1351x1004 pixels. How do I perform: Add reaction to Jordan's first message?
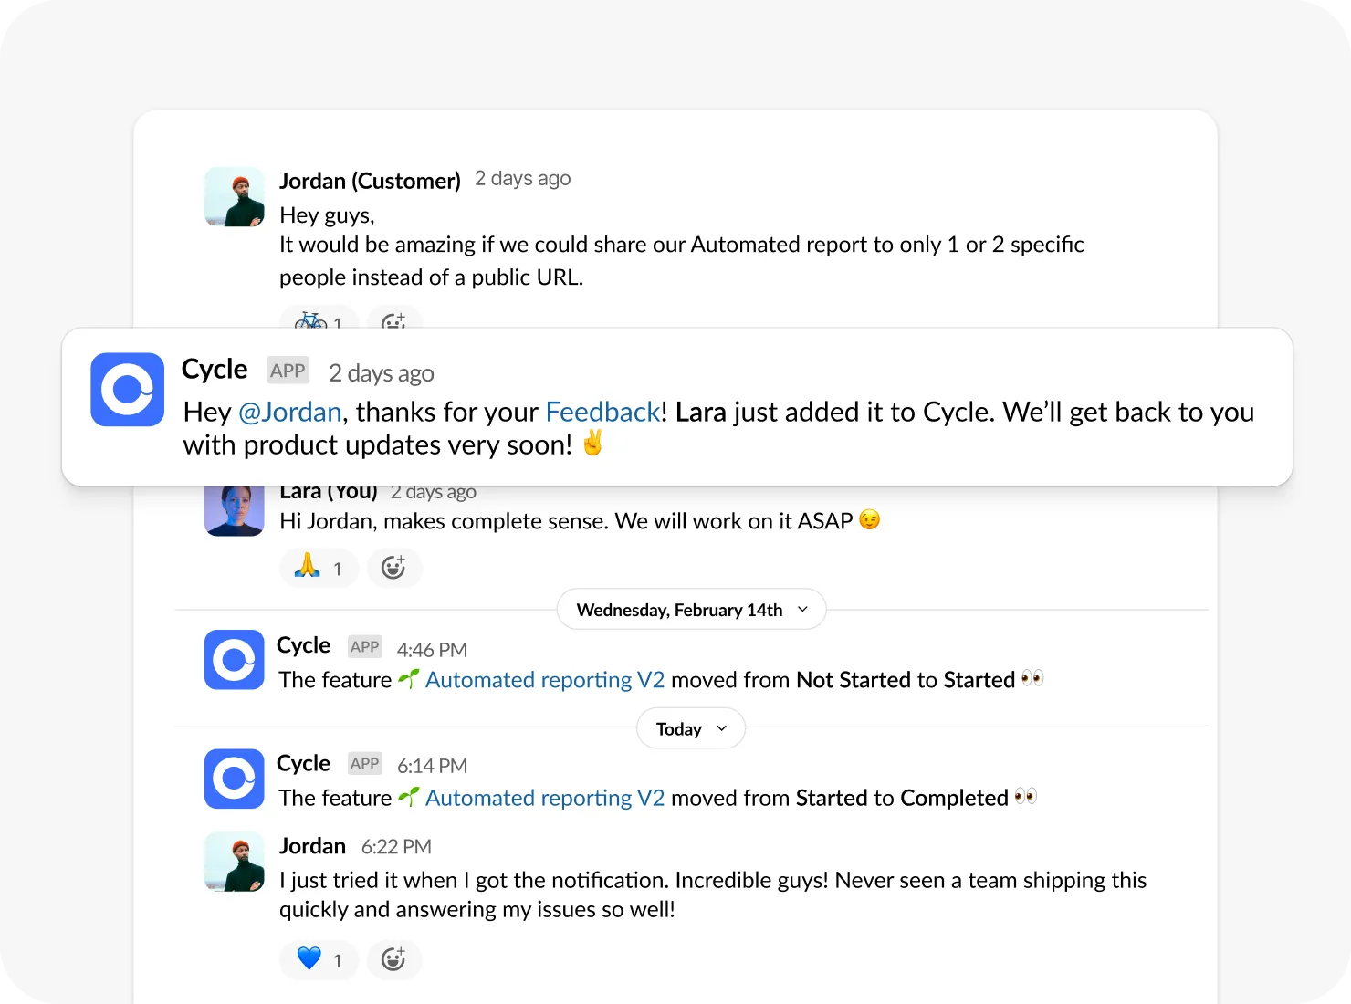click(x=393, y=319)
